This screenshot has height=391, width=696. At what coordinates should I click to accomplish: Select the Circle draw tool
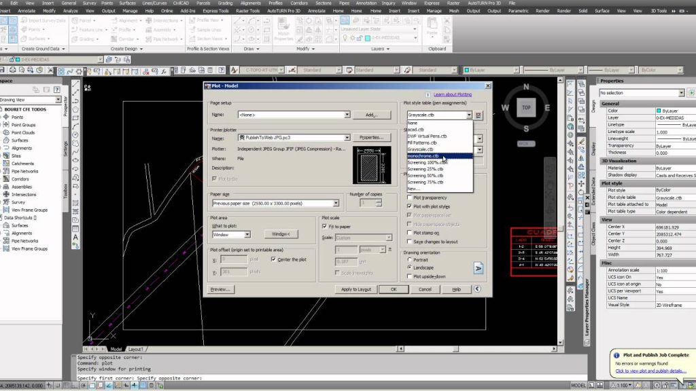point(75,135)
